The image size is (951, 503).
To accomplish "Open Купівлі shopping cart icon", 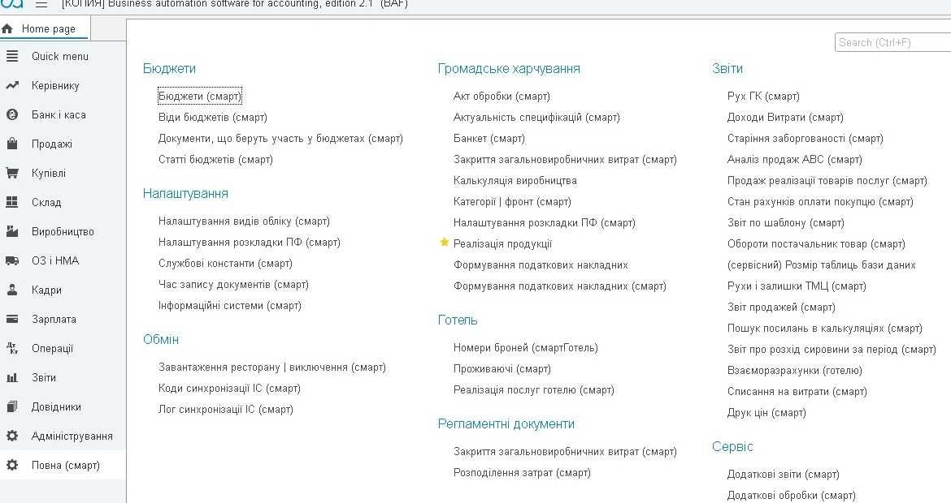I will pos(12,174).
